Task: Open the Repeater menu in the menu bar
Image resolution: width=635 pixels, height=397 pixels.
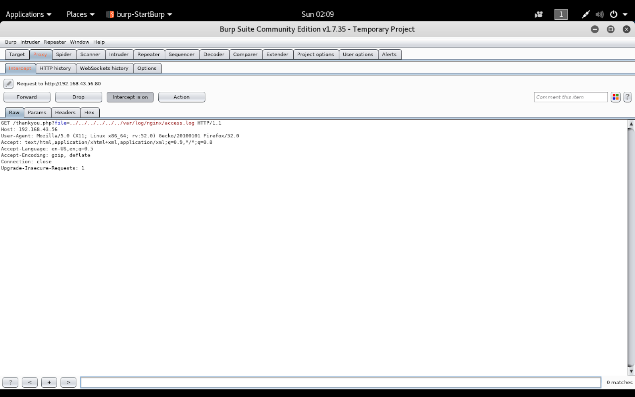Action: (x=55, y=42)
